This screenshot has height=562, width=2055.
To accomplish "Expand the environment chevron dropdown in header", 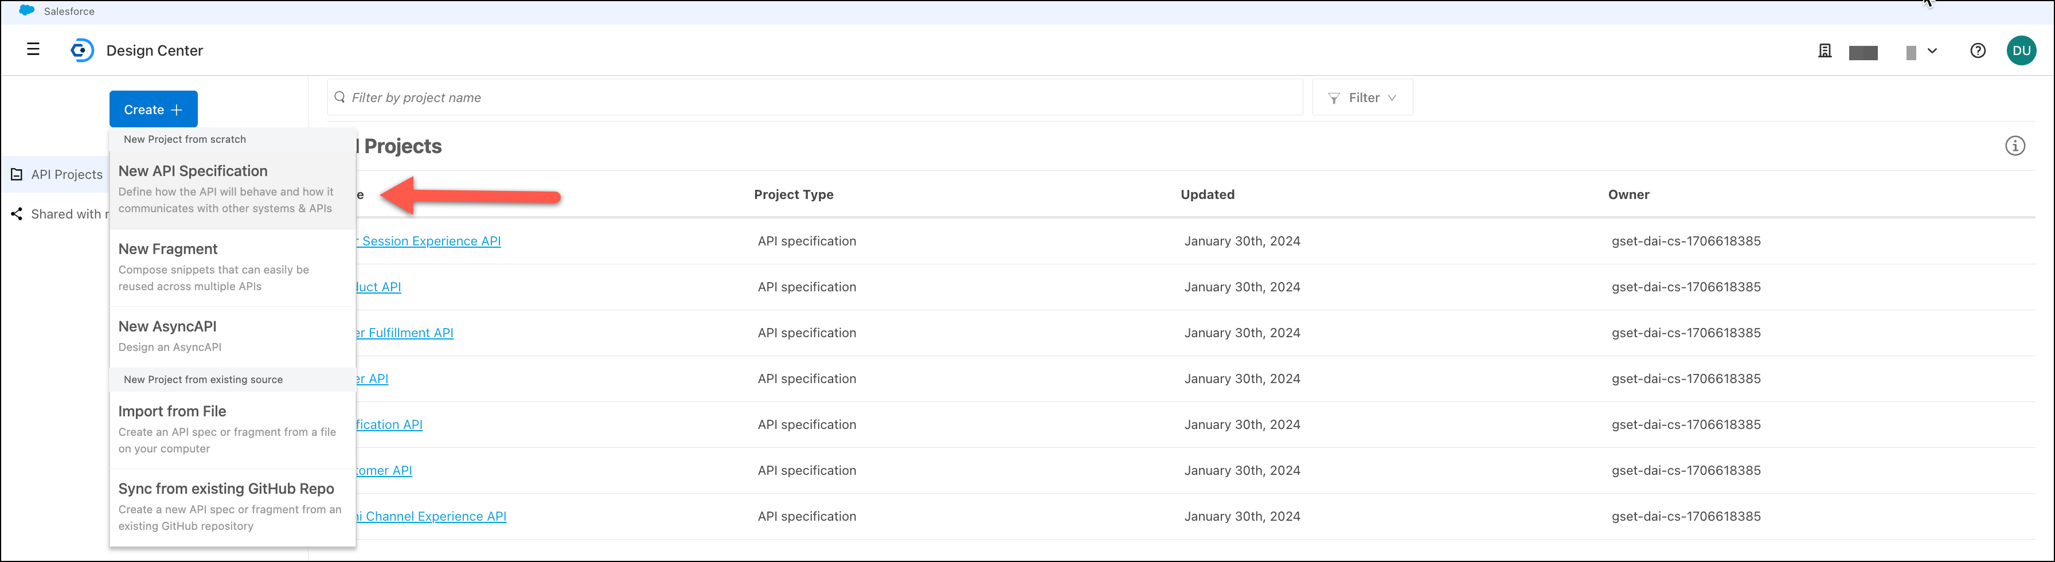I will (x=1931, y=51).
